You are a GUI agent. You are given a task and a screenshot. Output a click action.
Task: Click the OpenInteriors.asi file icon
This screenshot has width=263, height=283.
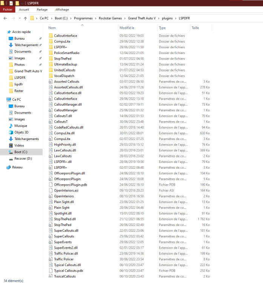pos(51,191)
